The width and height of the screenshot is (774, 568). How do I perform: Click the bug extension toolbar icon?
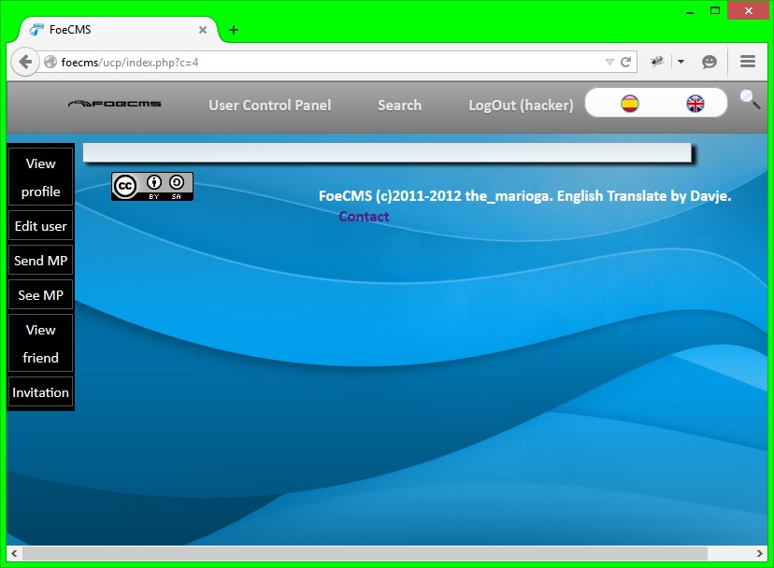click(656, 62)
